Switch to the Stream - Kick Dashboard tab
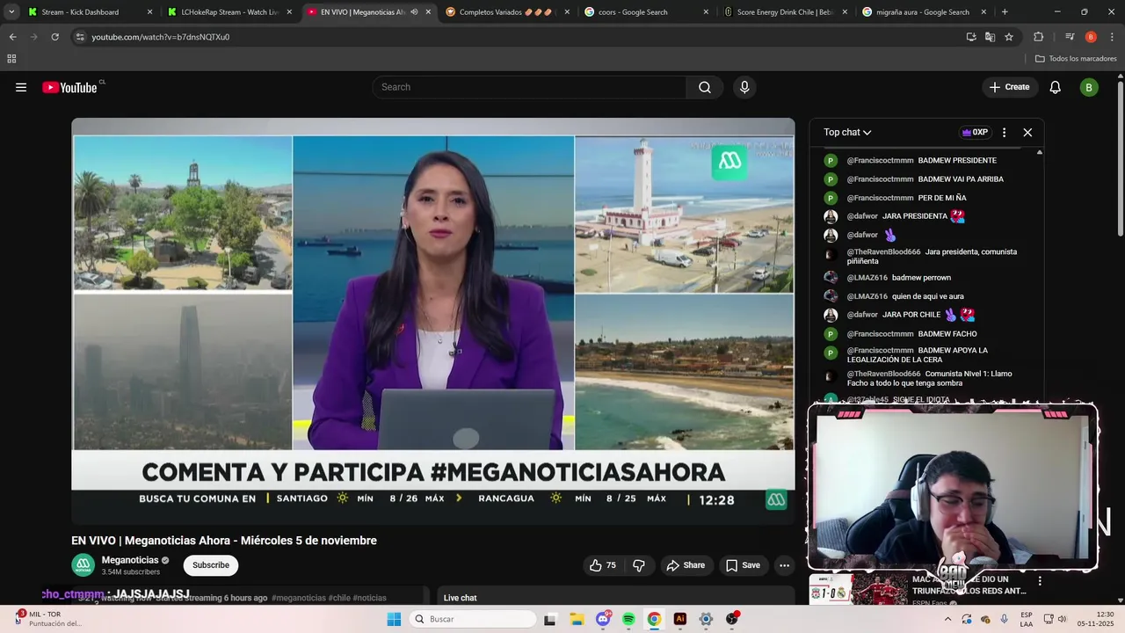This screenshot has width=1125, height=633. point(90,12)
